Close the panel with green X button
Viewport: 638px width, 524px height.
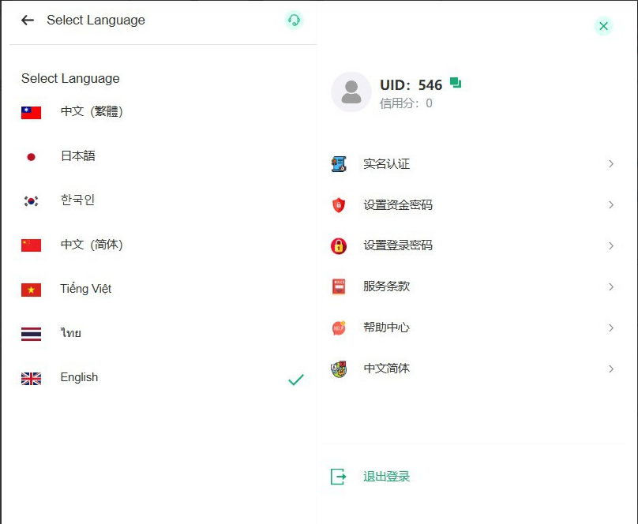click(603, 26)
